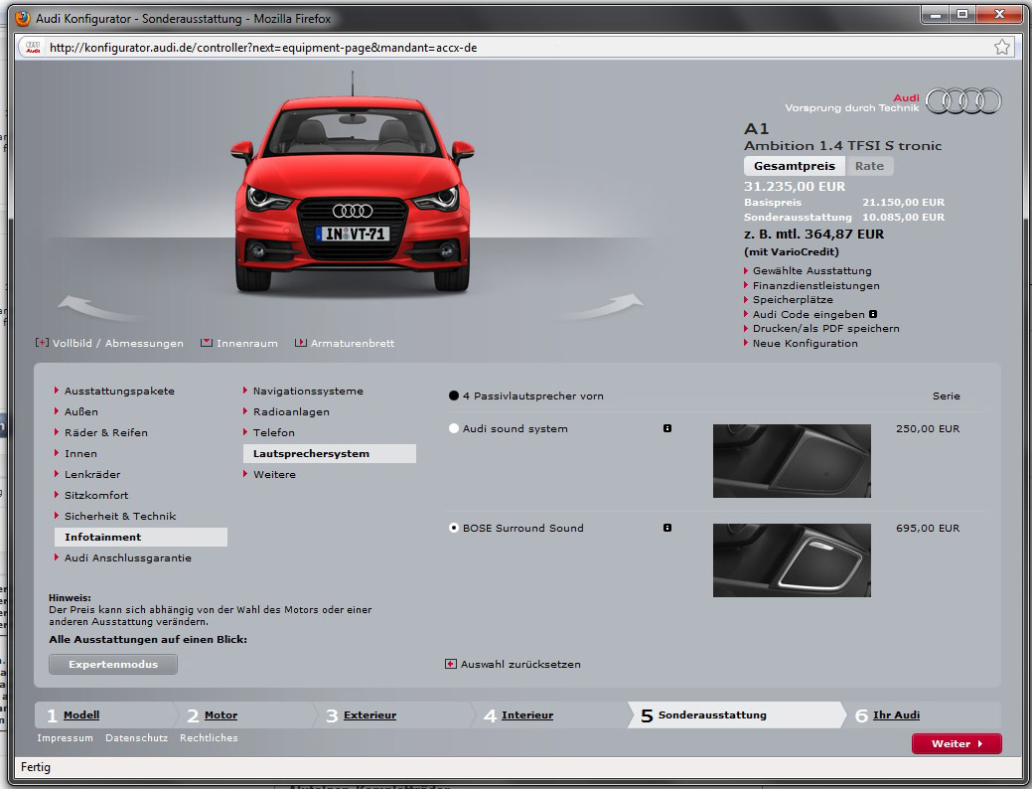Open Datenschutz footer link
The image size is (1032, 789).
tap(136, 737)
